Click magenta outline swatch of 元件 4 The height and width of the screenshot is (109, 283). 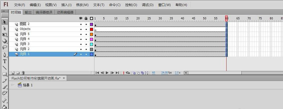pos(91,39)
